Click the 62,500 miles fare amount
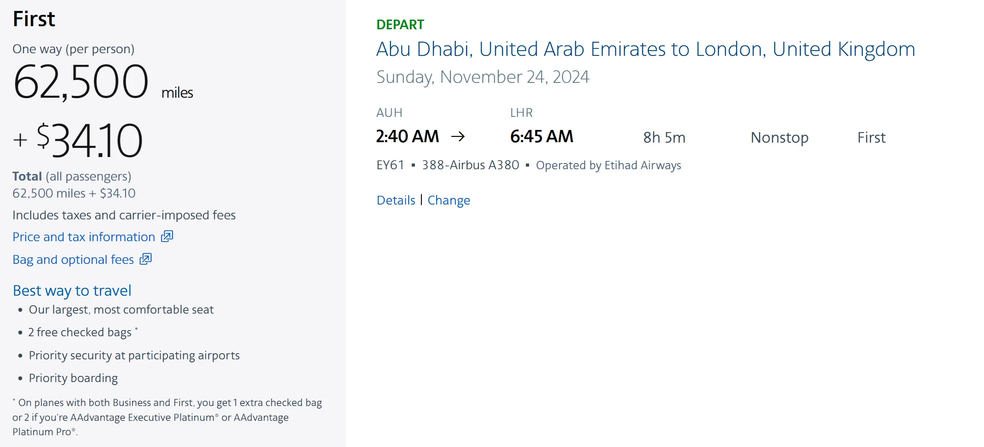This screenshot has width=984, height=447. [81, 82]
